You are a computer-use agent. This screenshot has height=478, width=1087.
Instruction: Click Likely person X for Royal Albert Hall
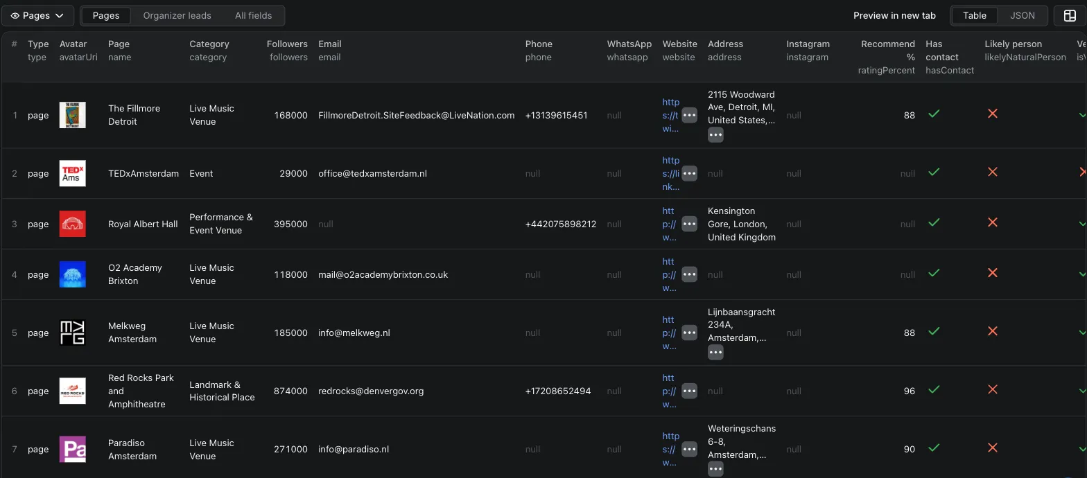[993, 222]
